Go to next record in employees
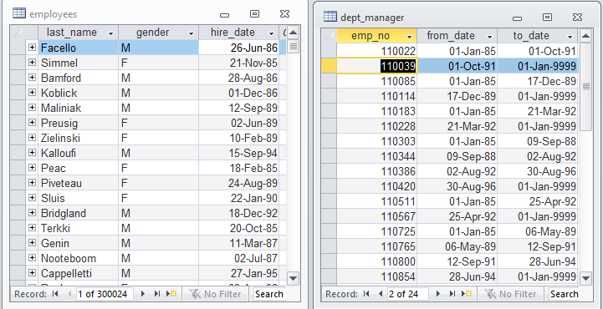This screenshot has height=309, width=603. pos(143,294)
